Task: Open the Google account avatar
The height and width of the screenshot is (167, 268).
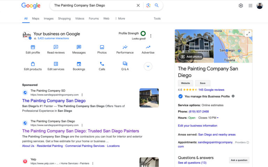Action: point(260,6)
